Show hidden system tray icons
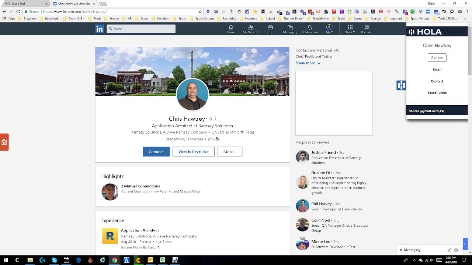Image resolution: width=472 pixels, height=265 pixels. click(414, 260)
